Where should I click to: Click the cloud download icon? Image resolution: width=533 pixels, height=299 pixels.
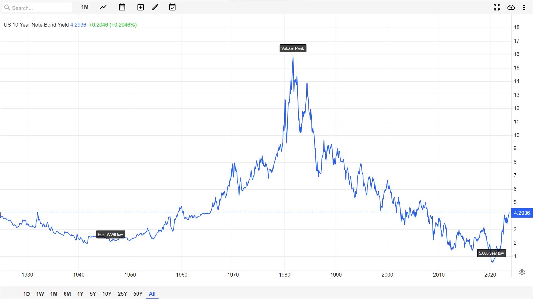click(511, 7)
